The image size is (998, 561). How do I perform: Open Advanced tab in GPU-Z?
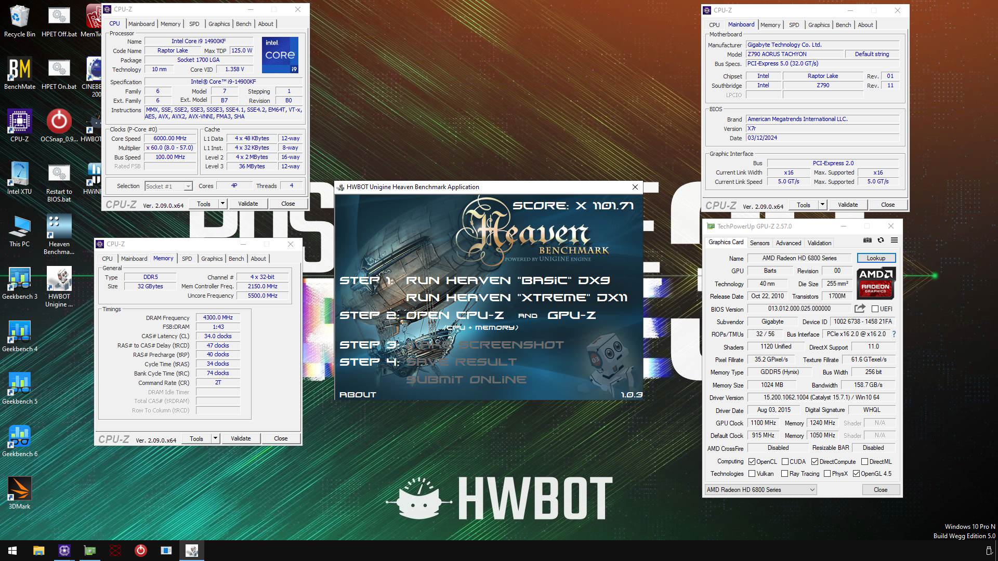(x=788, y=243)
